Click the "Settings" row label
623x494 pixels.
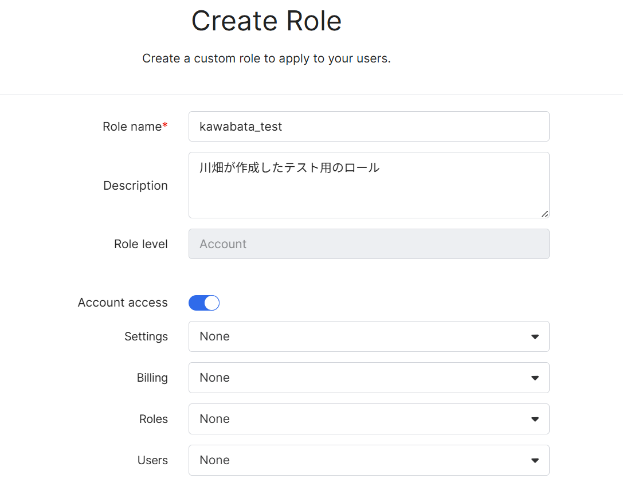tap(146, 336)
